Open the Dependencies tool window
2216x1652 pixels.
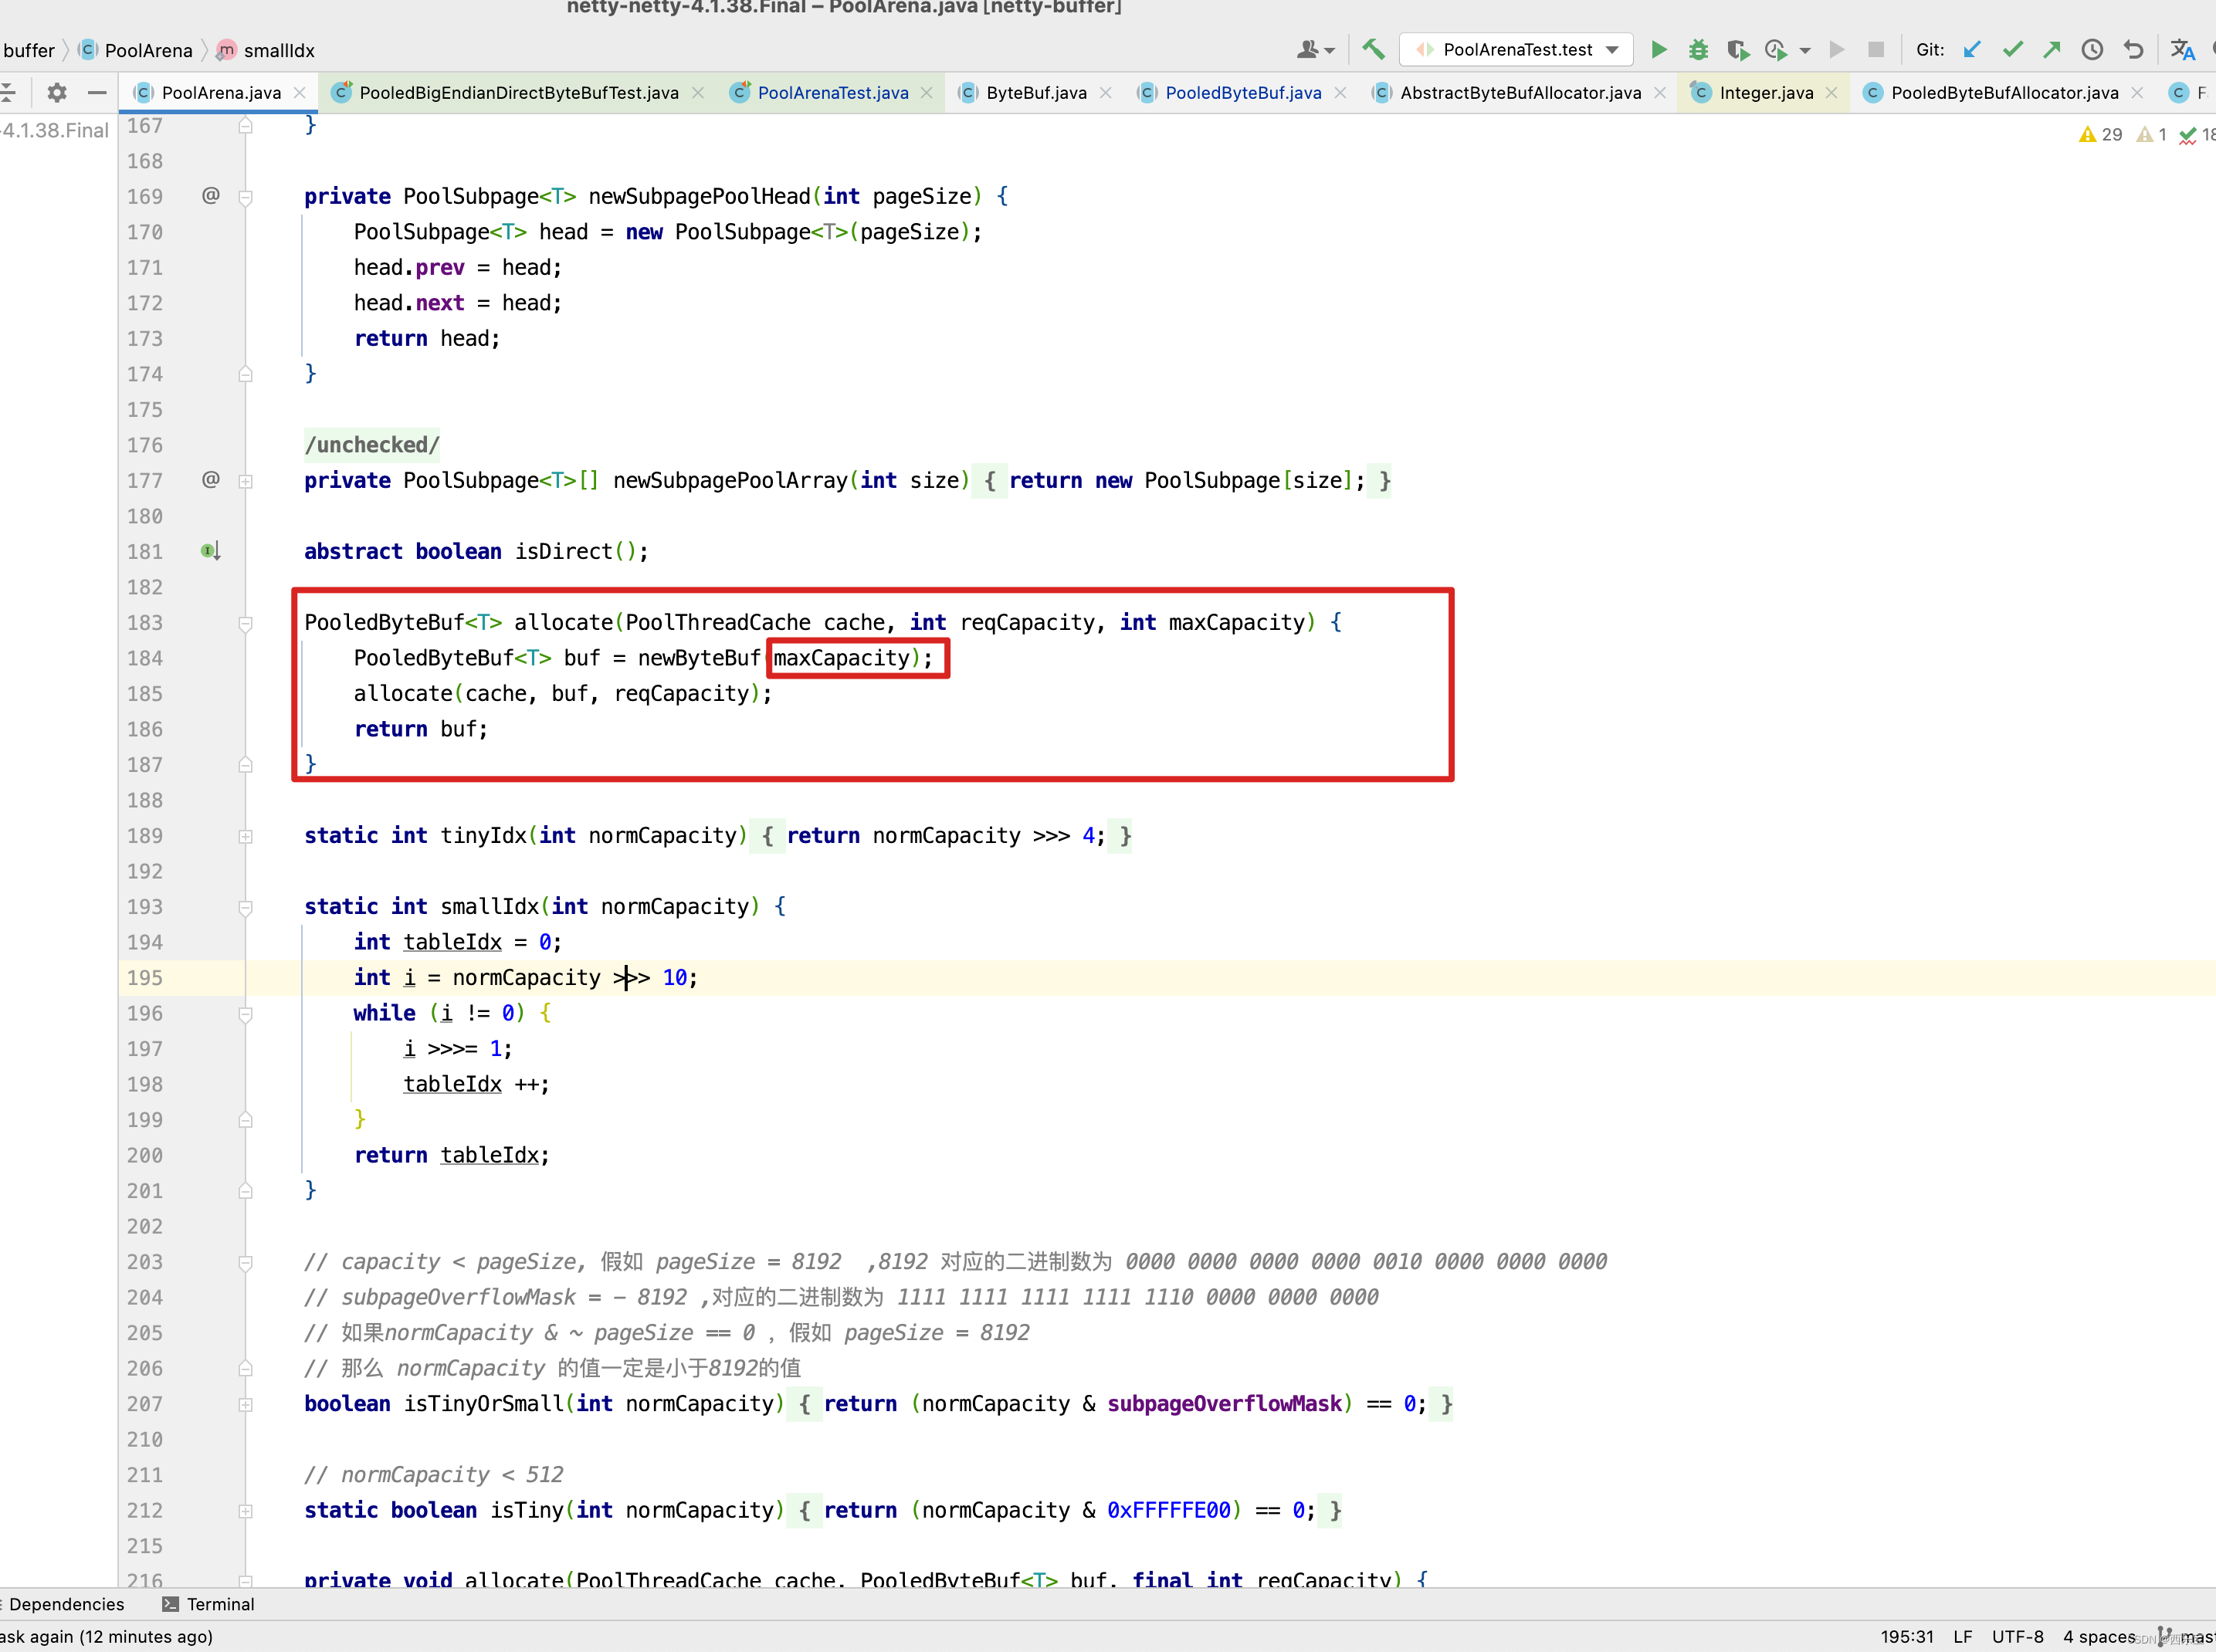(x=64, y=1604)
